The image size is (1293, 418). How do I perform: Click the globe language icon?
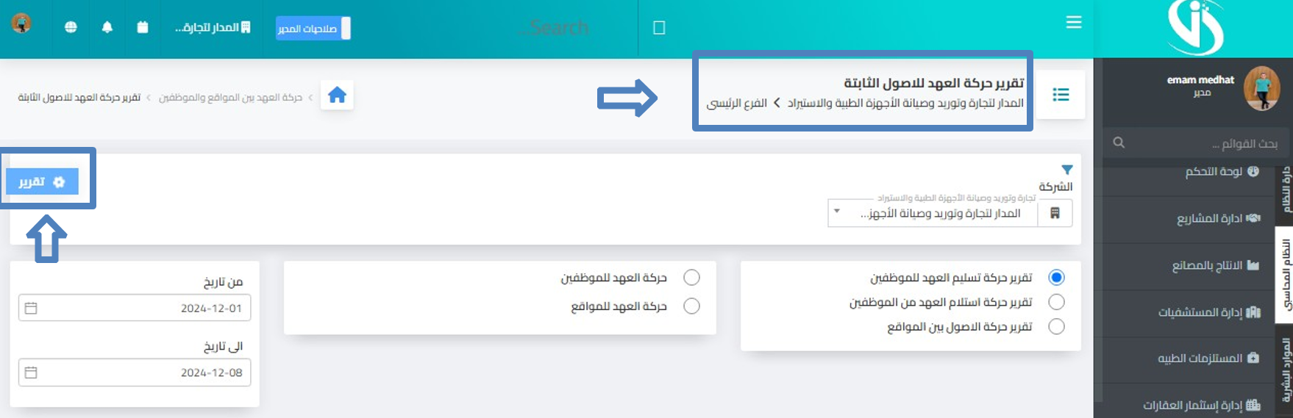tap(71, 27)
